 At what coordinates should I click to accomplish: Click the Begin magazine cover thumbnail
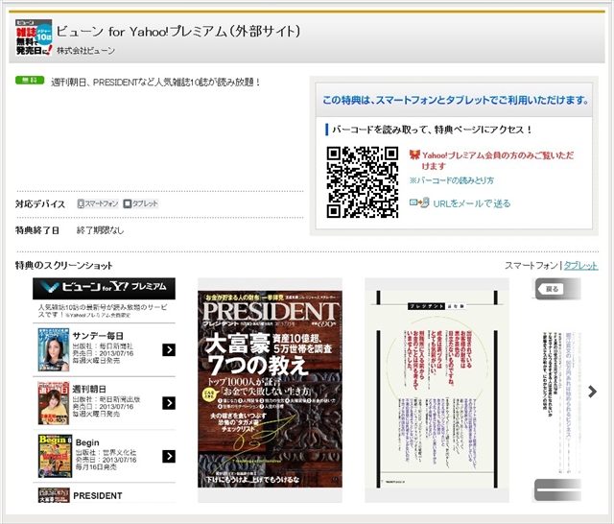point(55,456)
